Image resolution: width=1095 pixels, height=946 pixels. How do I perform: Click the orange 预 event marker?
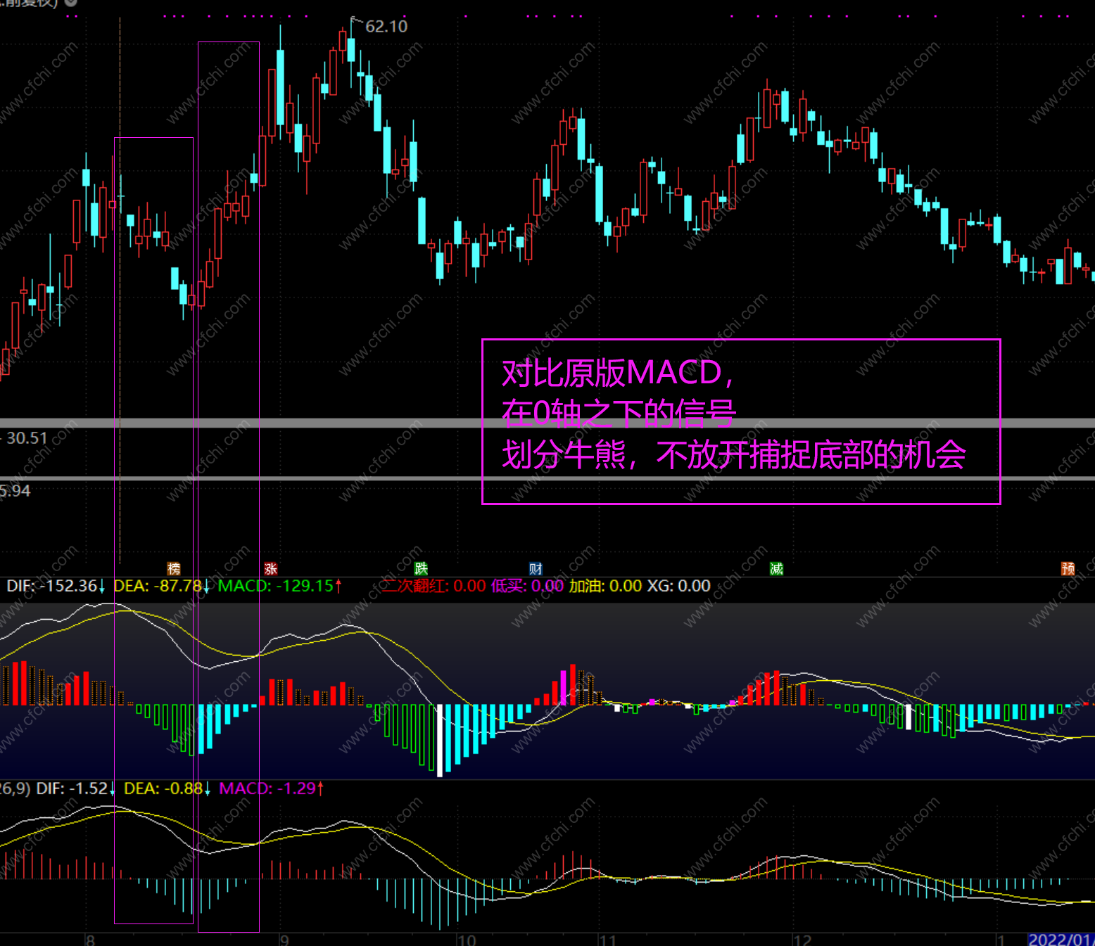tap(1068, 568)
